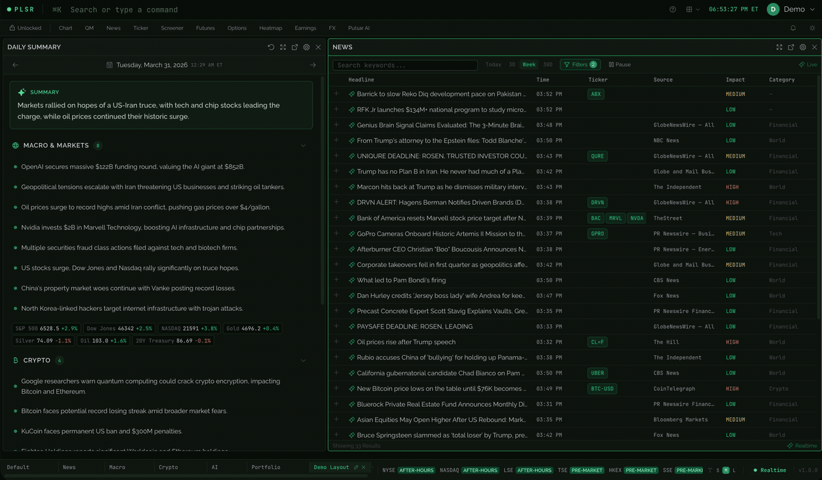Select the 3D time range
Image resolution: width=822 pixels, height=480 pixels.
click(512, 65)
